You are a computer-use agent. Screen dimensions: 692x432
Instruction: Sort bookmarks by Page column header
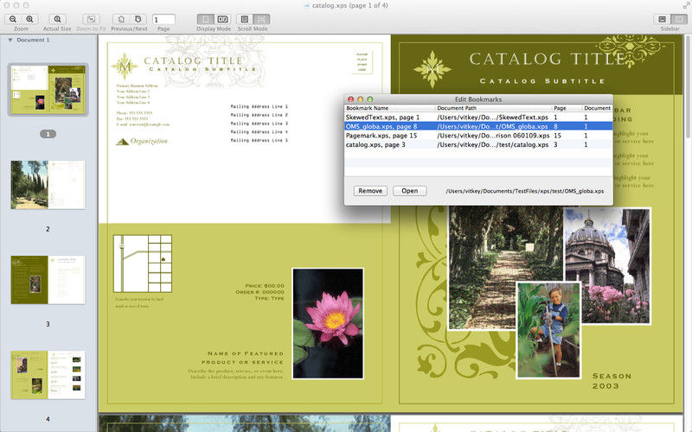coord(567,108)
